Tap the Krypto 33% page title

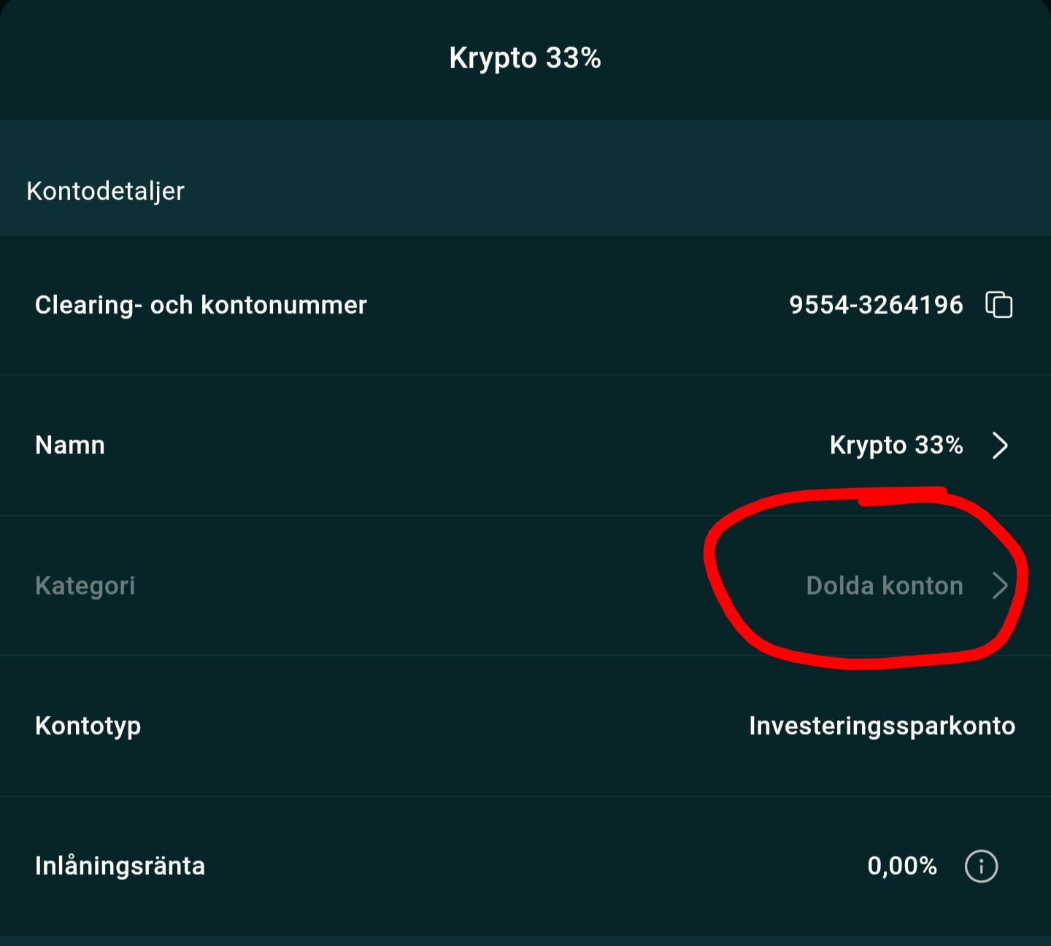525,58
